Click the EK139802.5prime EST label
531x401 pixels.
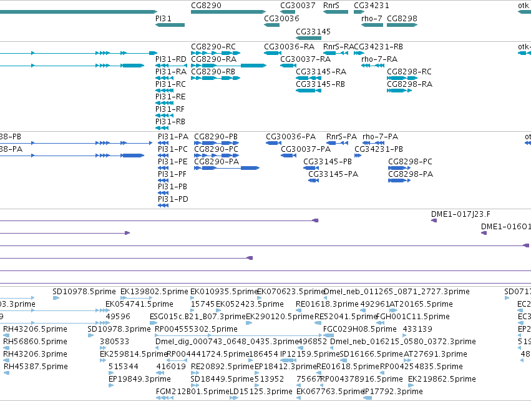pyautogui.click(x=154, y=292)
